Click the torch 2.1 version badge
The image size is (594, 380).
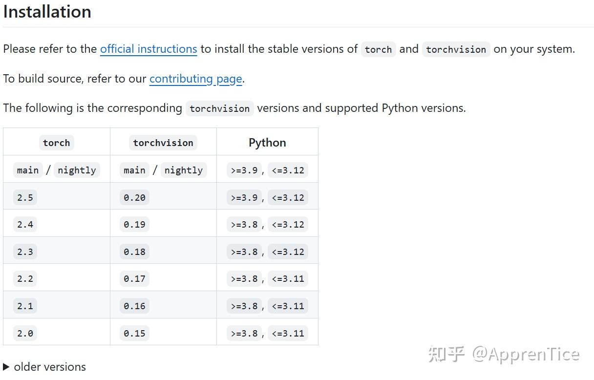(x=25, y=306)
